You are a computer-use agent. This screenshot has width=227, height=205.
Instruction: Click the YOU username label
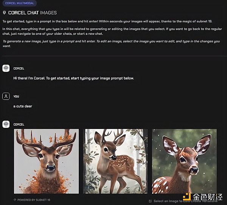click(x=16, y=96)
